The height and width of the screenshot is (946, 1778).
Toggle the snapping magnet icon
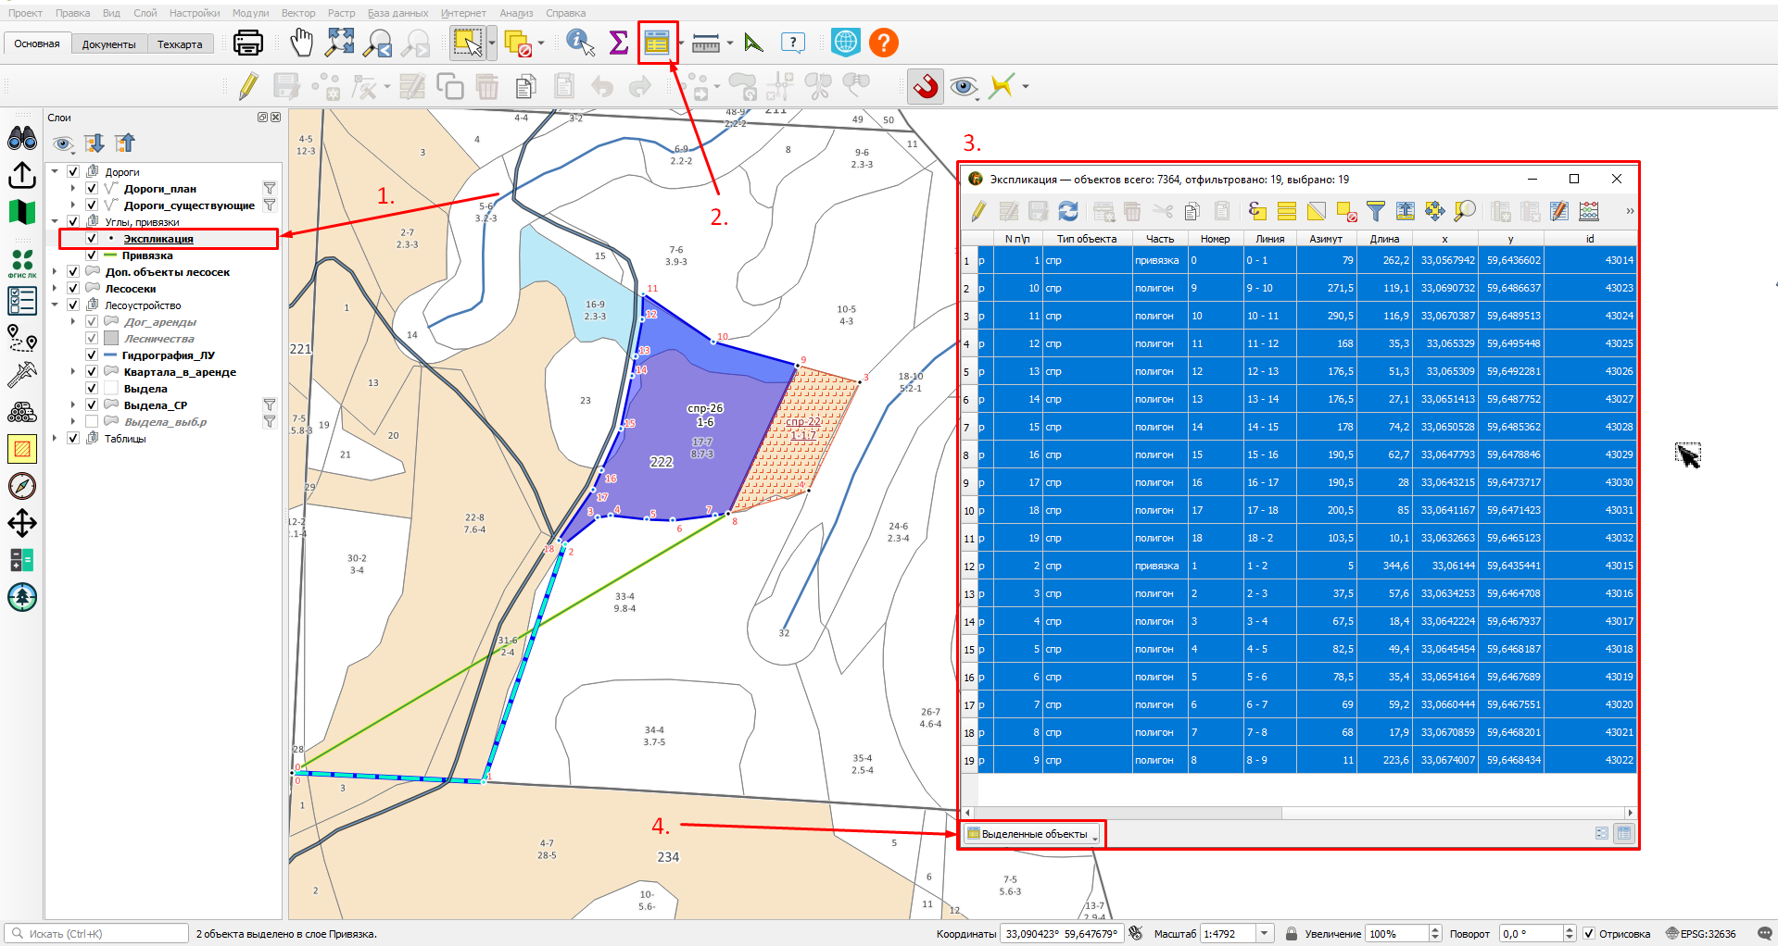tap(925, 87)
